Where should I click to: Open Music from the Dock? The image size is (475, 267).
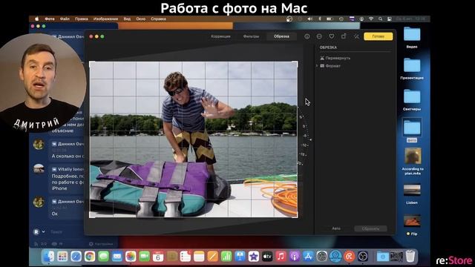point(281,257)
